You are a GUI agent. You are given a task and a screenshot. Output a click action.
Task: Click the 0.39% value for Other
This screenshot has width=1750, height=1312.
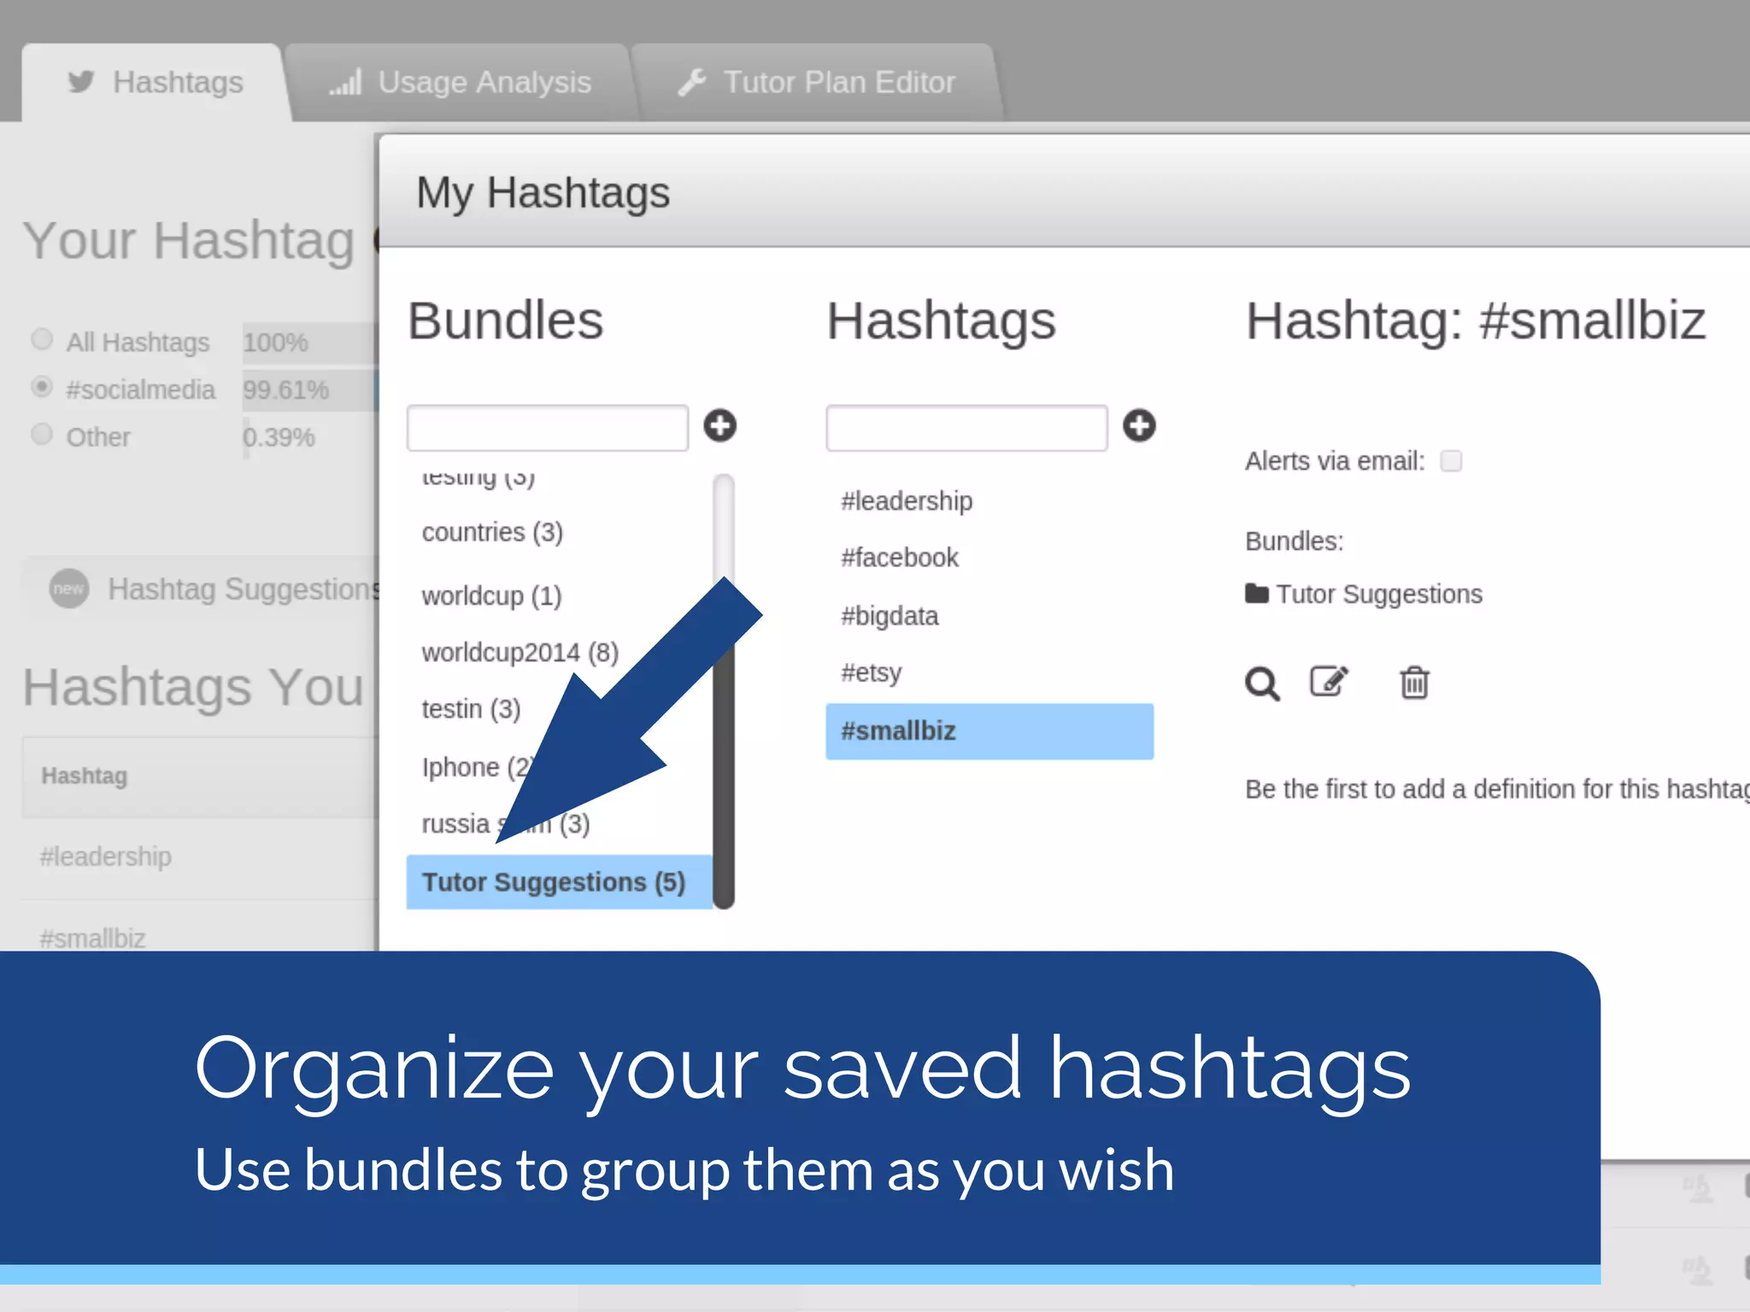coord(279,437)
